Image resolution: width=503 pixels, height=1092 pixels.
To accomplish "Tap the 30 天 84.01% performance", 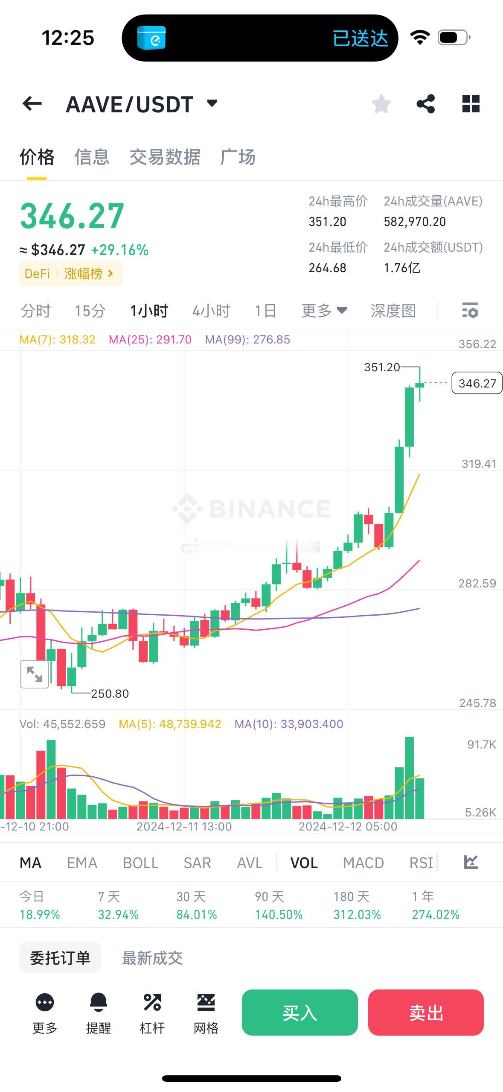I will coord(197,905).
